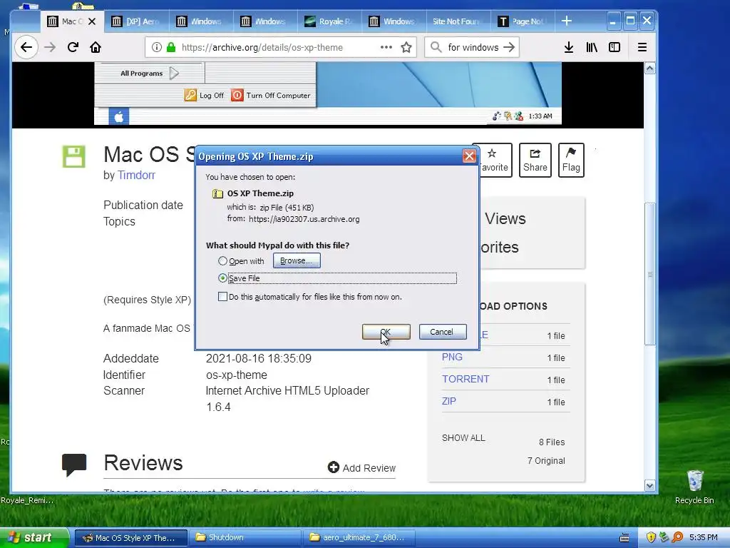Open the ZIP download option
This screenshot has width=730, height=548.
point(449,401)
